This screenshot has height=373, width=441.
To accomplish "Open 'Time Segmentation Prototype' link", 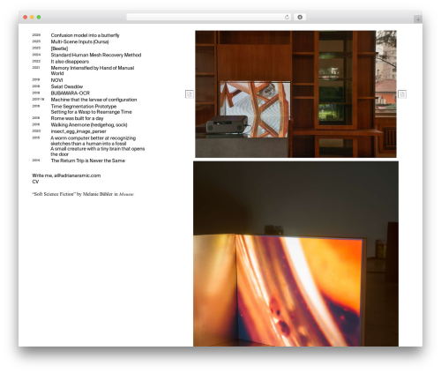I will 84,106.
